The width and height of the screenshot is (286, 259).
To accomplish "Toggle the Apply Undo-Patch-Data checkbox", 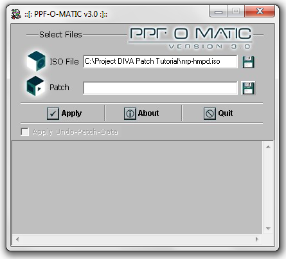I will 25,131.
